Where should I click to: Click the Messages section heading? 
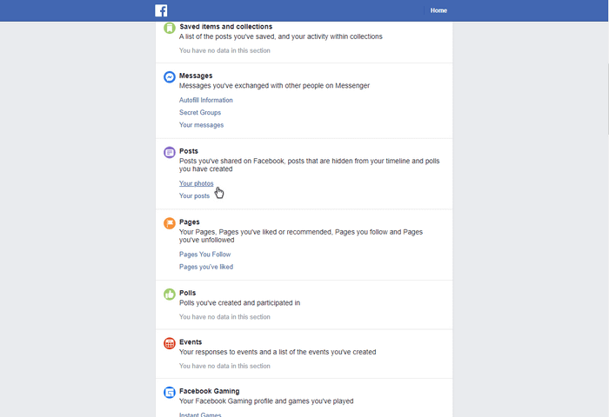[196, 76]
